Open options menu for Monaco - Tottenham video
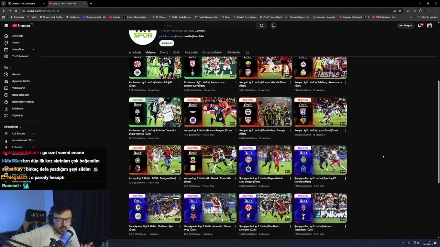The image size is (440, 247). point(345,227)
